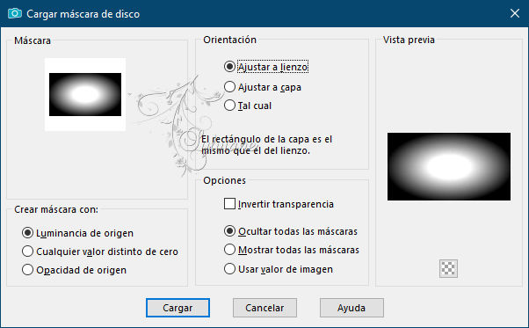This screenshot has height=328, width=529.
Task: Click the Vista previa mask image
Action: click(x=449, y=166)
